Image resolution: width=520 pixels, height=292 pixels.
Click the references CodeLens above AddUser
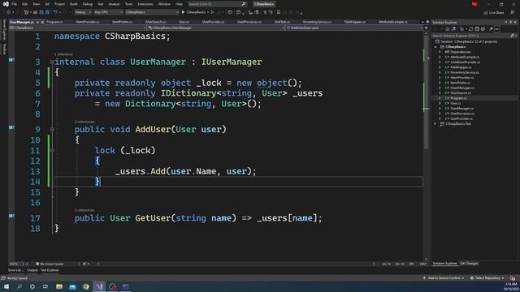pos(84,122)
